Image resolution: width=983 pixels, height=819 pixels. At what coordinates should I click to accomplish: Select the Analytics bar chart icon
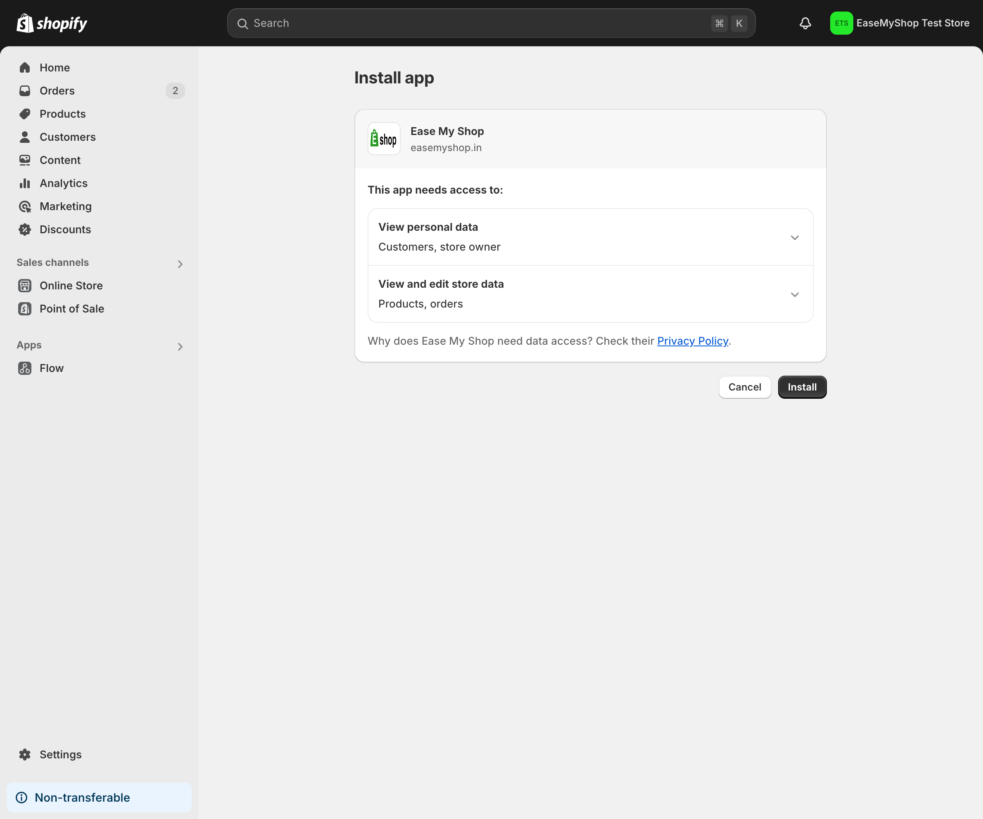[x=25, y=183]
